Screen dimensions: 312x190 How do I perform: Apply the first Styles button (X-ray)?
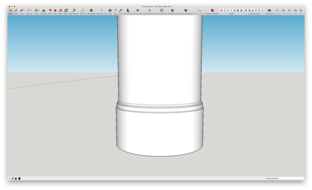(x=222, y=11)
